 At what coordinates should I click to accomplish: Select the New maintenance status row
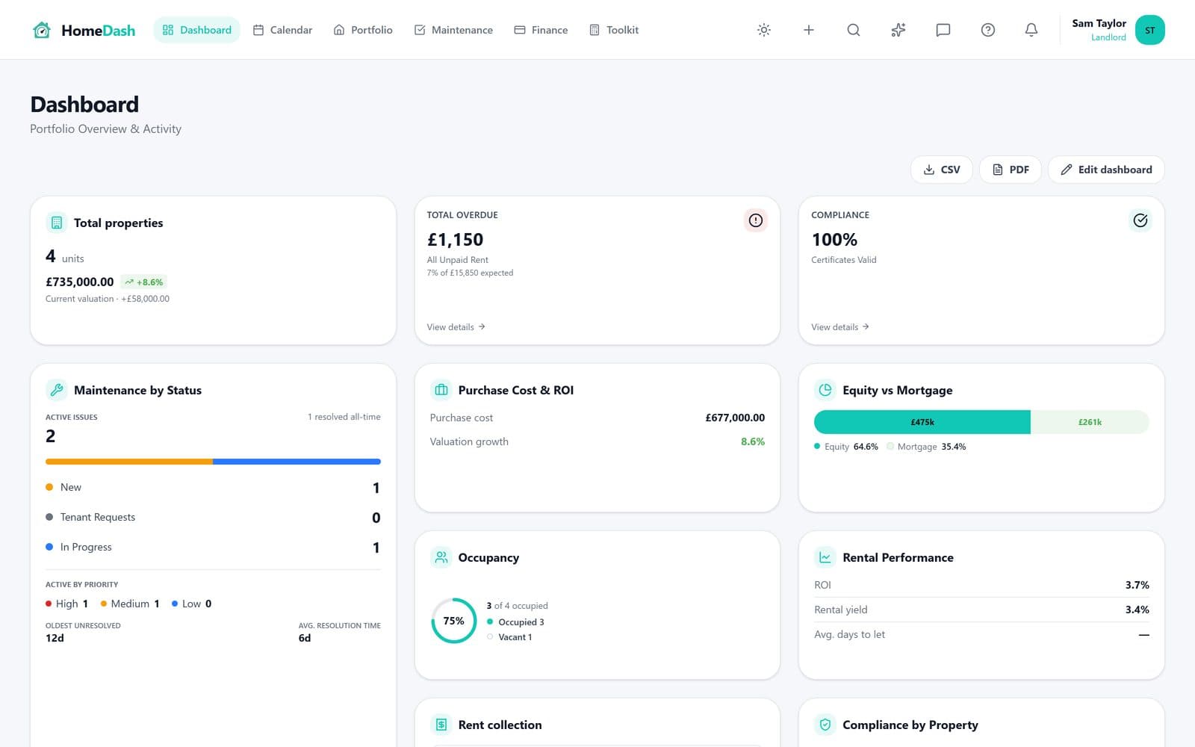213,487
